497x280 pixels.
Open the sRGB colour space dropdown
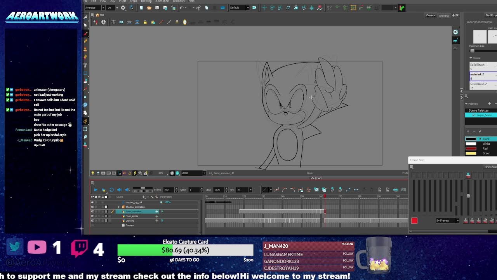pyautogui.click(x=193, y=173)
